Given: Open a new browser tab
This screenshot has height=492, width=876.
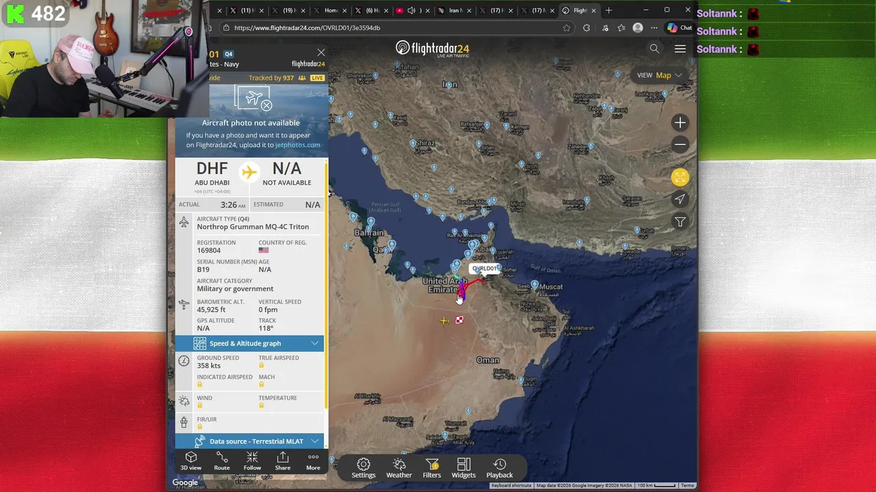Looking at the screenshot, I should 608,10.
